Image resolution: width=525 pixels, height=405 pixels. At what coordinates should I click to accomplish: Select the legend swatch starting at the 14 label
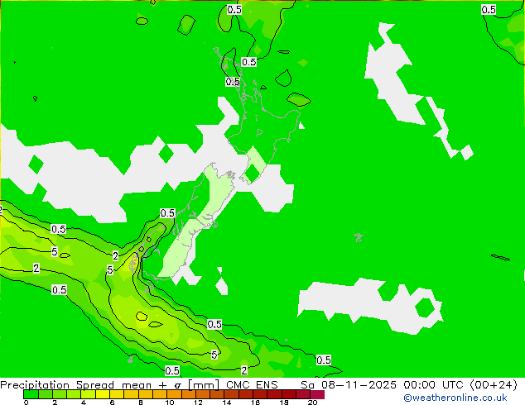(x=231, y=394)
